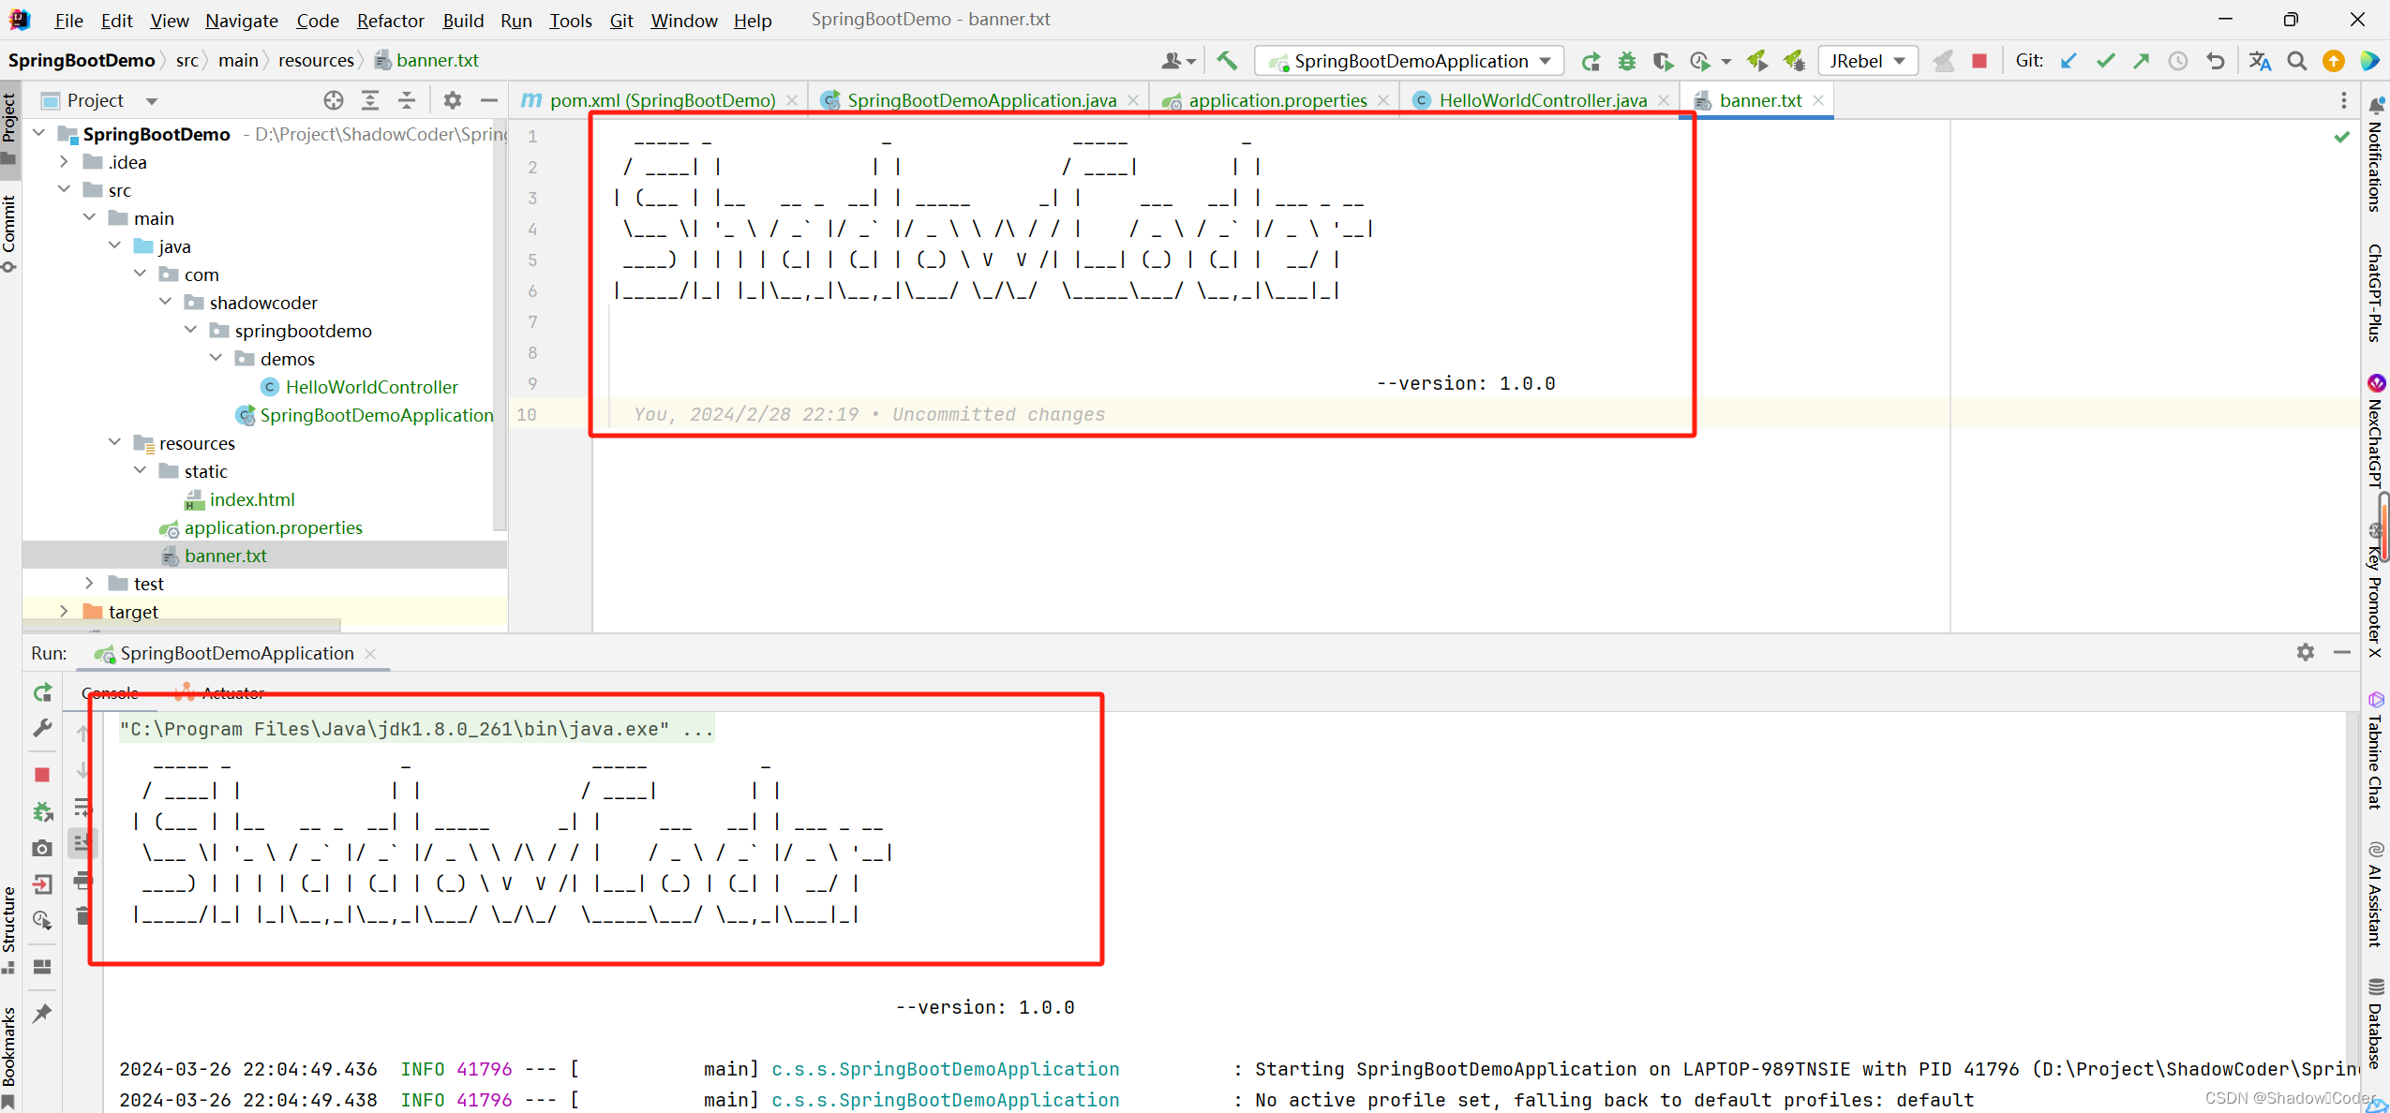Place cursor on line 9 version text
The image size is (2390, 1113).
[1466, 383]
